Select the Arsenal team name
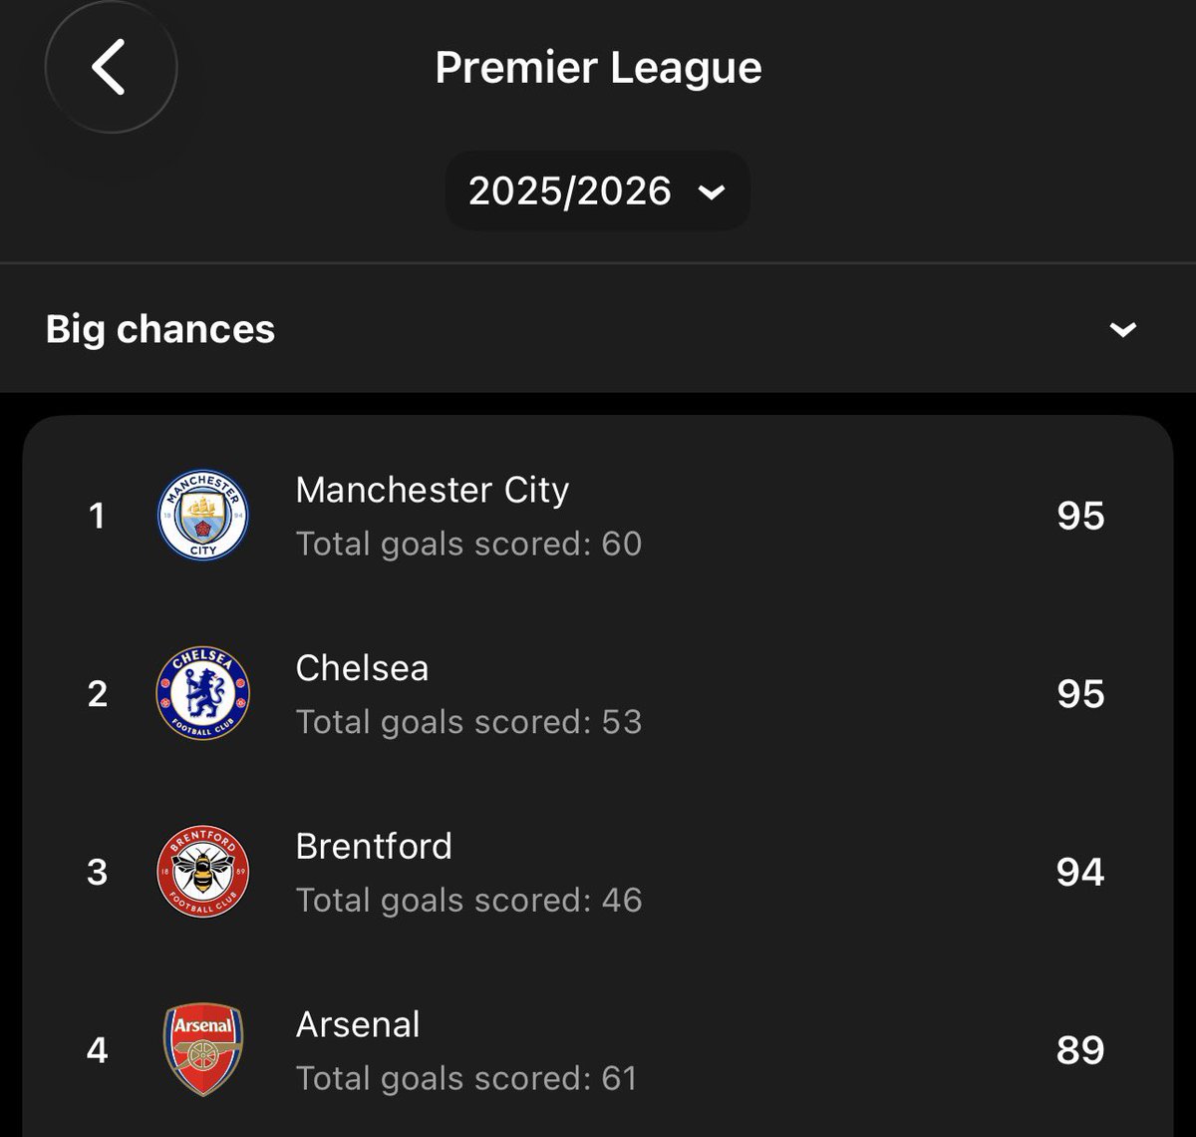This screenshot has height=1137, width=1196. (358, 1024)
